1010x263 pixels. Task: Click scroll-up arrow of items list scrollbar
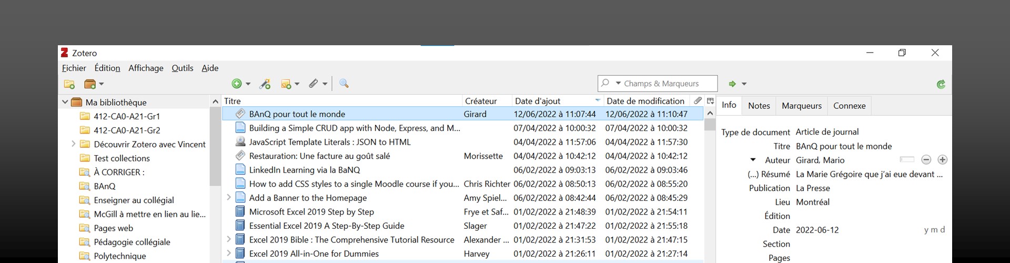pyautogui.click(x=710, y=113)
